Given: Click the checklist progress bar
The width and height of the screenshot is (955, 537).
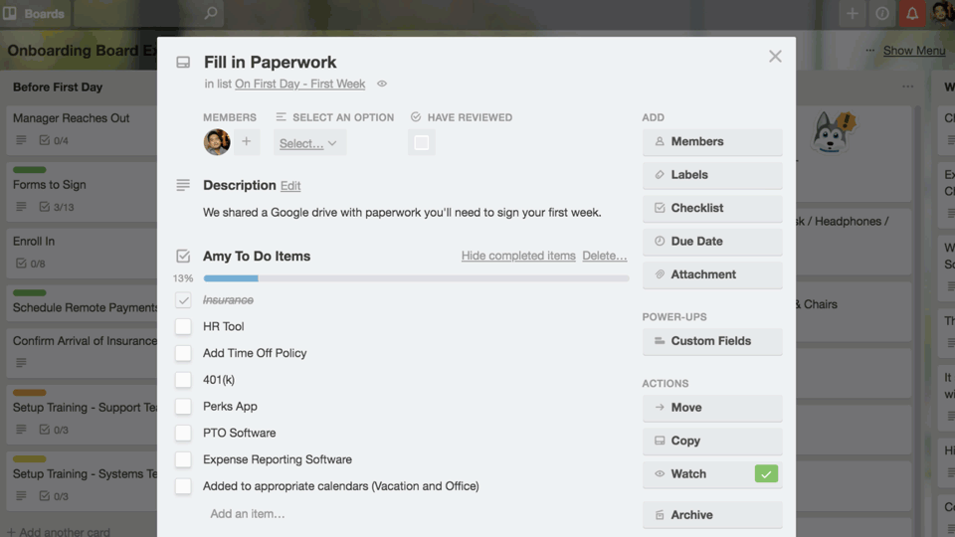Looking at the screenshot, I should point(416,278).
